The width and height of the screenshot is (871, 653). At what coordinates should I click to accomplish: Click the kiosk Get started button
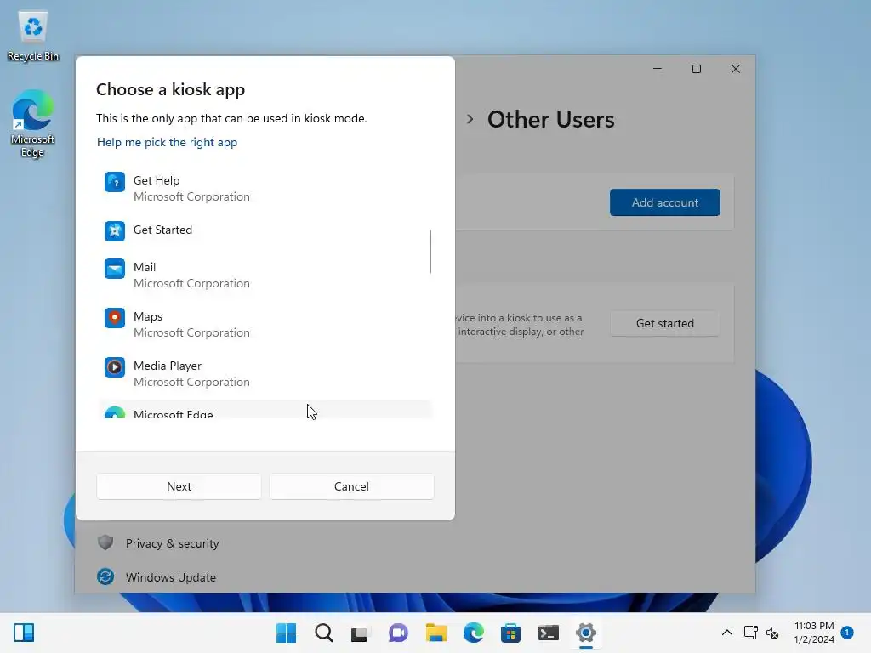pos(665,323)
